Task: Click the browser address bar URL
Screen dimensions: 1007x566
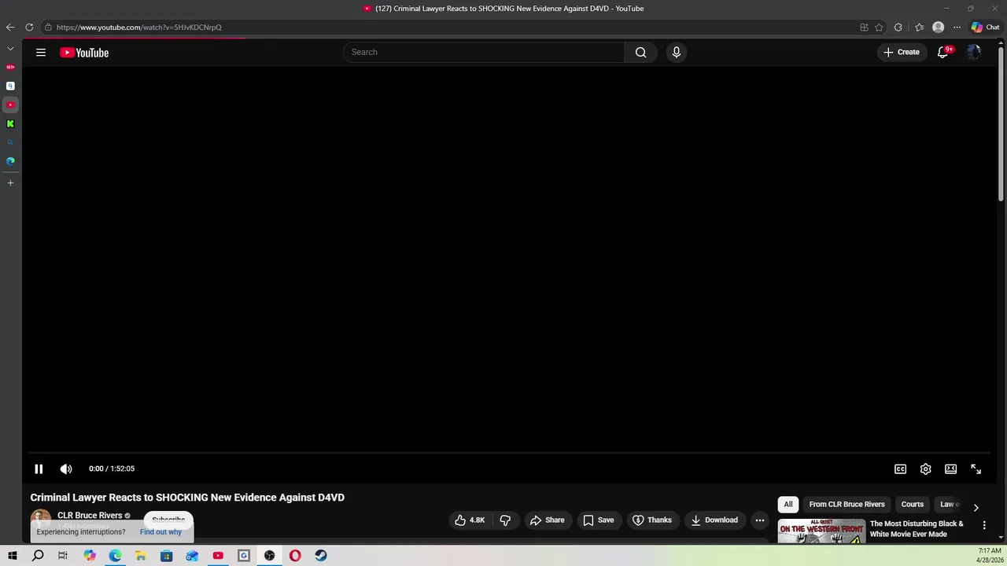Action: [x=139, y=27]
